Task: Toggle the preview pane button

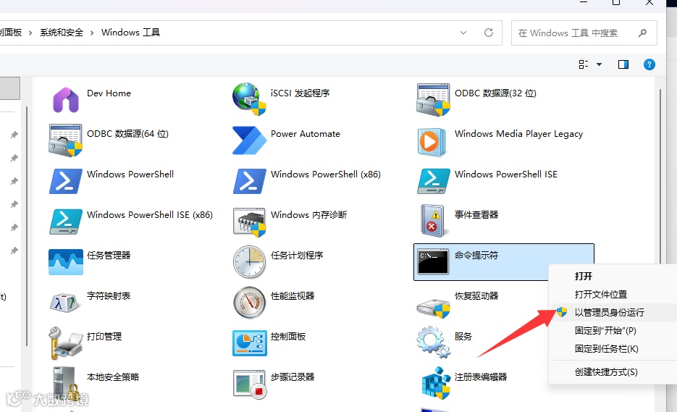Action: pyautogui.click(x=623, y=64)
